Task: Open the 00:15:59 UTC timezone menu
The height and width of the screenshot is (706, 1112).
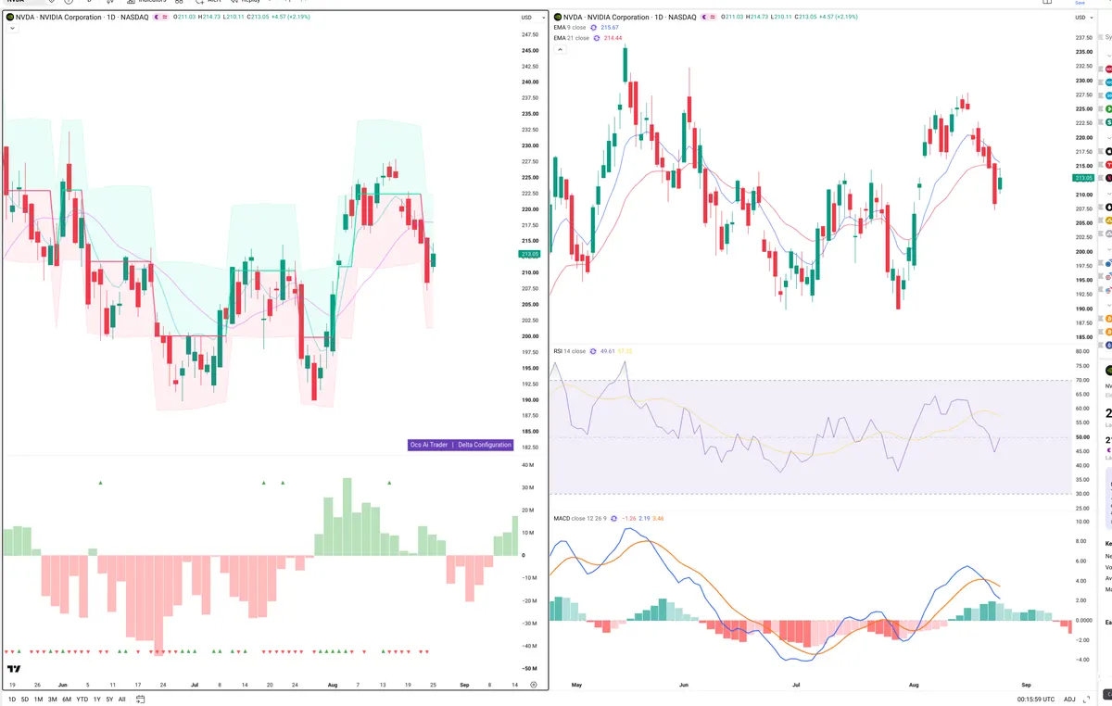Action: 1035,699
